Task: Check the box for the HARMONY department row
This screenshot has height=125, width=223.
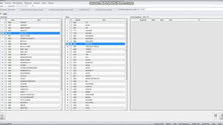Action: (x=6, y=25)
